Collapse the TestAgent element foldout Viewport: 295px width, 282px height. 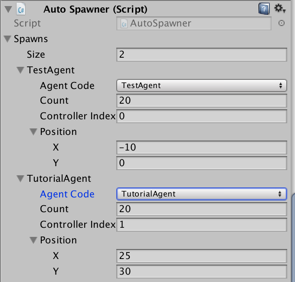pyautogui.click(x=20, y=70)
